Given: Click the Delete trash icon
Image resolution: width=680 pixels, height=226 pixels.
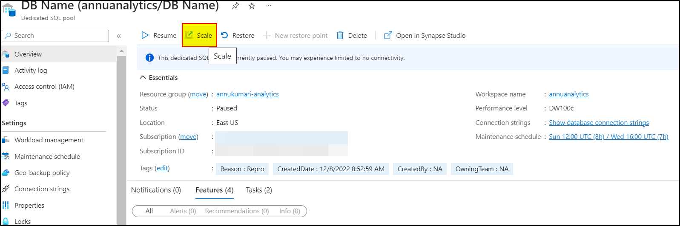Looking at the screenshot, I should pos(340,35).
